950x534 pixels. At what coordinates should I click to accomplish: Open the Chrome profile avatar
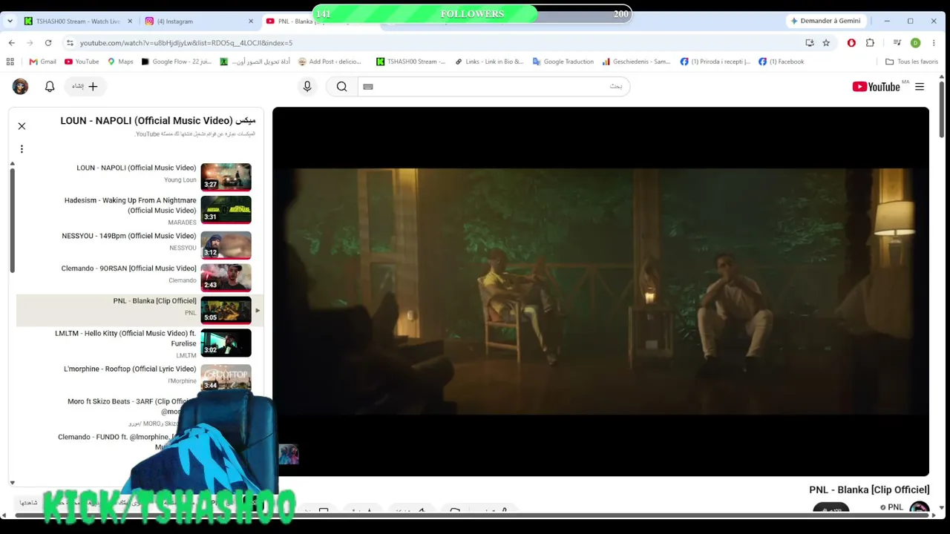(915, 43)
